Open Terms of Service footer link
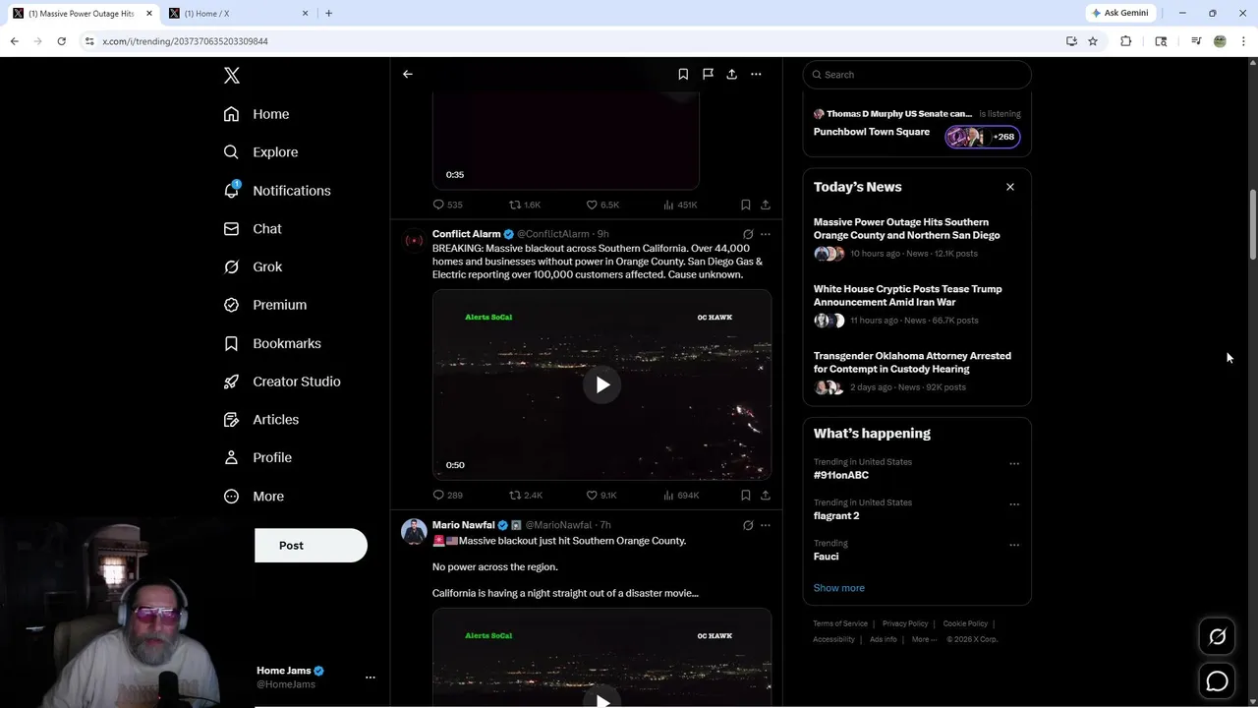The width and height of the screenshot is (1258, 708). click(840, 623)
